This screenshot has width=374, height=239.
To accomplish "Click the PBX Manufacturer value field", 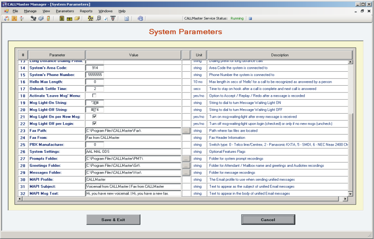I will (95, 144).
